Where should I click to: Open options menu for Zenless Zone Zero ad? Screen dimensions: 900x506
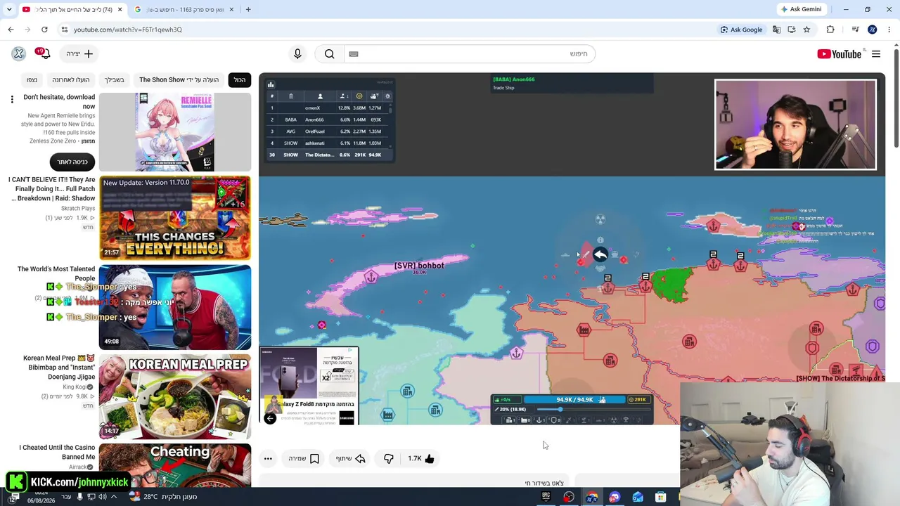tap(12, 99)
